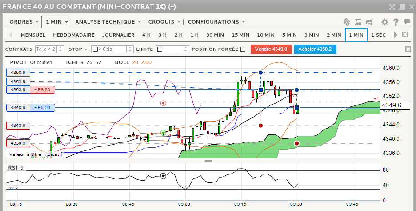
Task: Click the limit distance stepper arrows
Action: 186,49
